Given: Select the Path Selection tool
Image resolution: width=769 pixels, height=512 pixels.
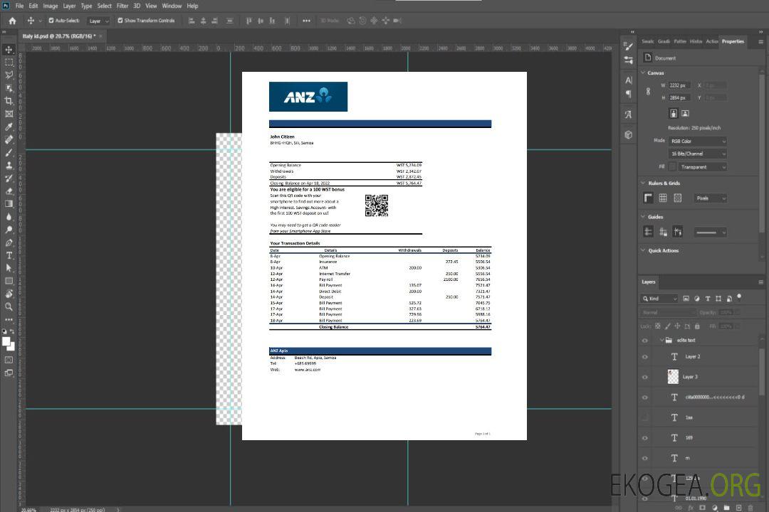Looking at the screenshot, I should [9, 268].
